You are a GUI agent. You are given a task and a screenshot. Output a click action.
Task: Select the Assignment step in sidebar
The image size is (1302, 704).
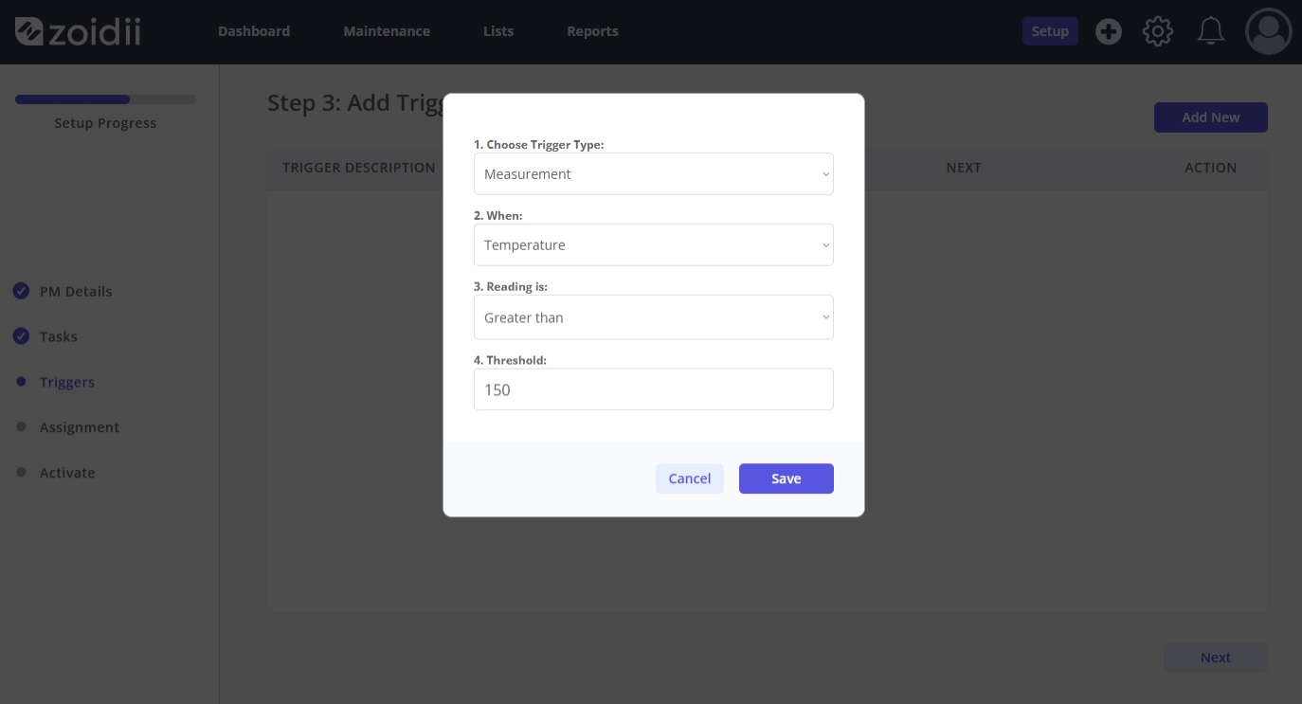click(x=80, y=427)
